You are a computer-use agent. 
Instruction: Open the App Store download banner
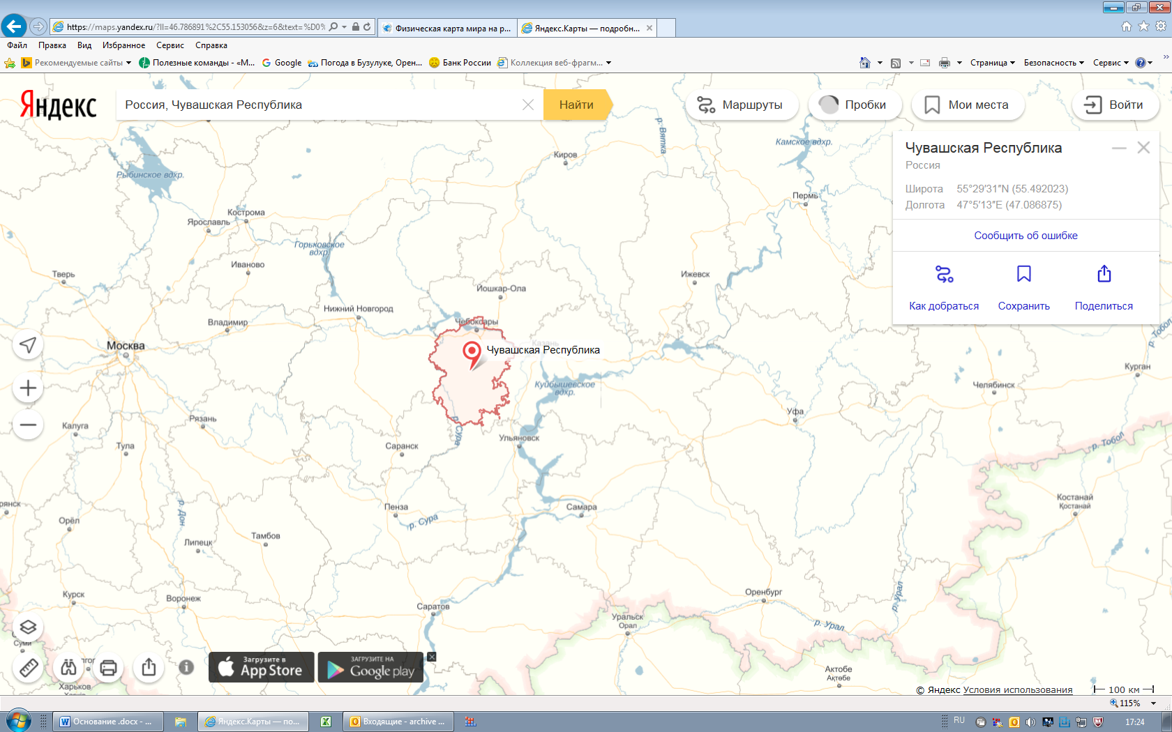262,667
